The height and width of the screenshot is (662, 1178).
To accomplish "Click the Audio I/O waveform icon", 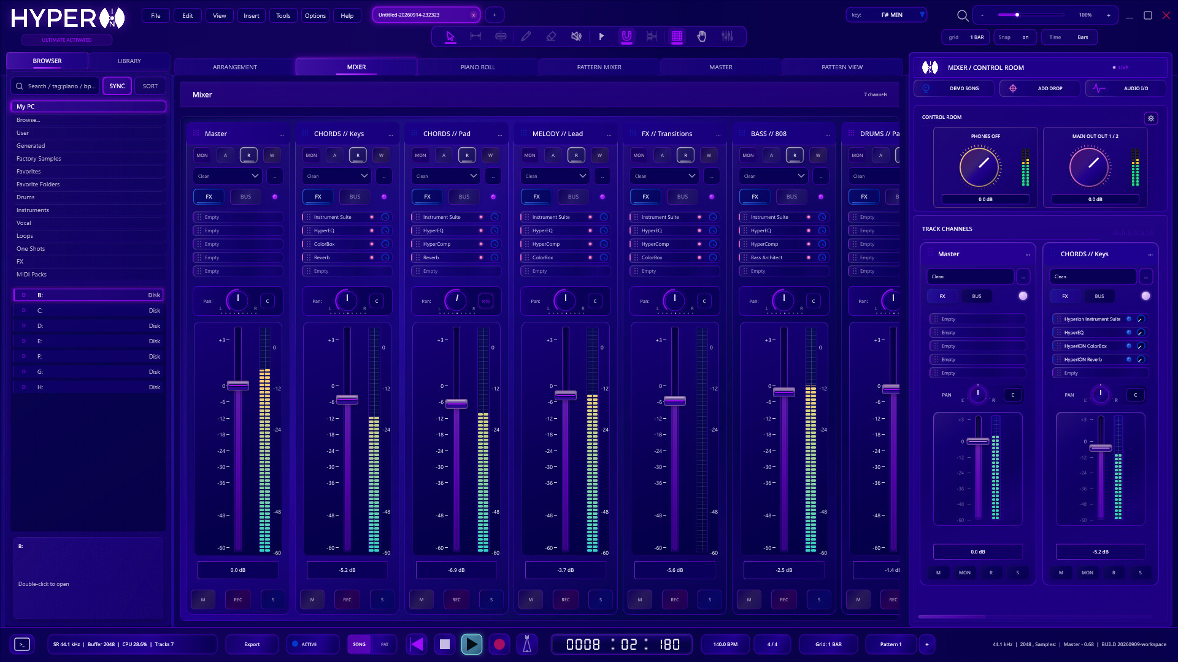I will tap(1099, 88).
